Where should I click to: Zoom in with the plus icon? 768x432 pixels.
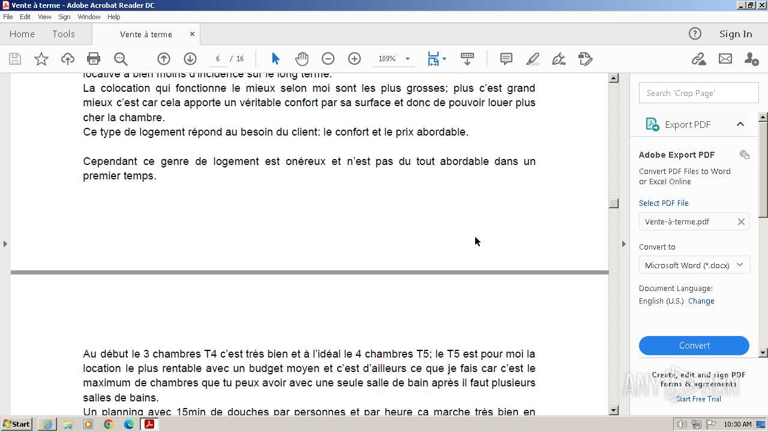point(355,59)
